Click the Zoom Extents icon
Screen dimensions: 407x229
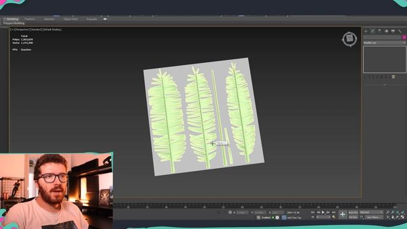[397, 212]
